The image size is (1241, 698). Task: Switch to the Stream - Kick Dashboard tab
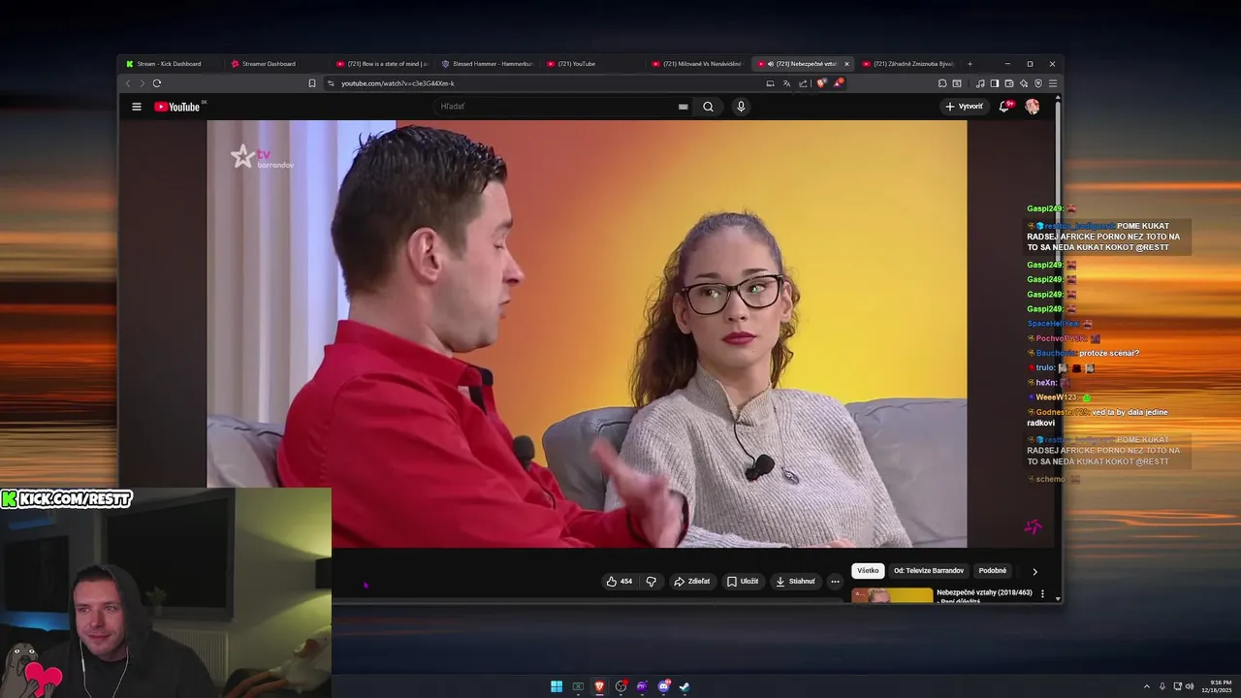click(x=169, y=64)
